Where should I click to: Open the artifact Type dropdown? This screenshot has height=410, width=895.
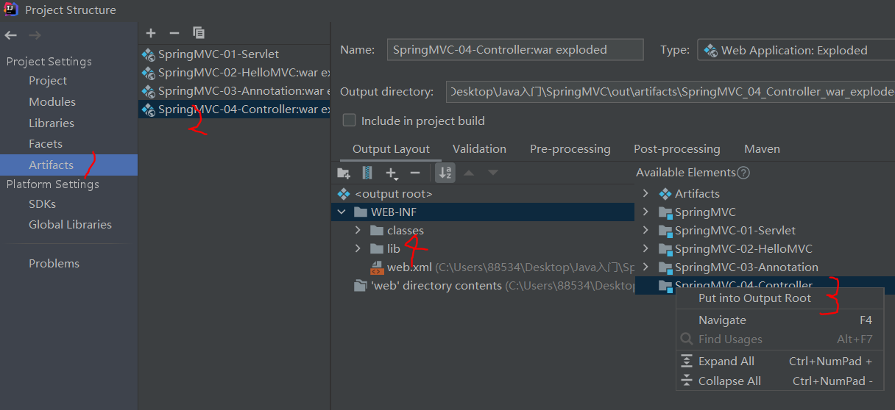795,50
